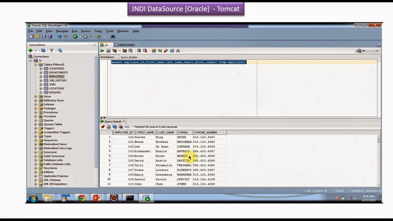393x221 pixels.
Task: Sort by the LAST_NAME column header
Action: [x=166, y=132]
